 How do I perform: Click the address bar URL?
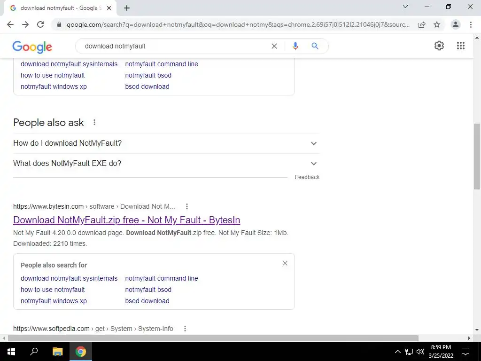point(238,24)
